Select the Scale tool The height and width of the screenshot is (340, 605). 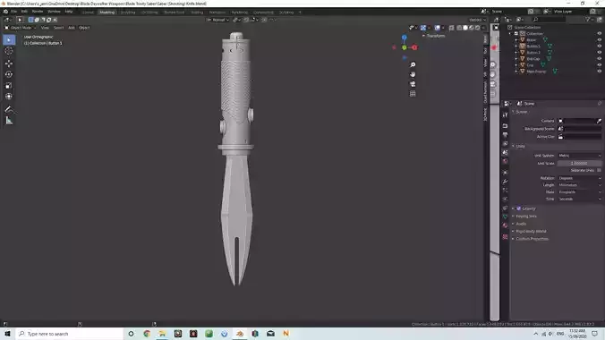(9, 86)
